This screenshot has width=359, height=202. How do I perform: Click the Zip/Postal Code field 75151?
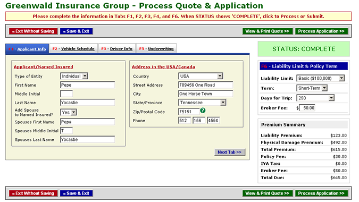[189, 112]
